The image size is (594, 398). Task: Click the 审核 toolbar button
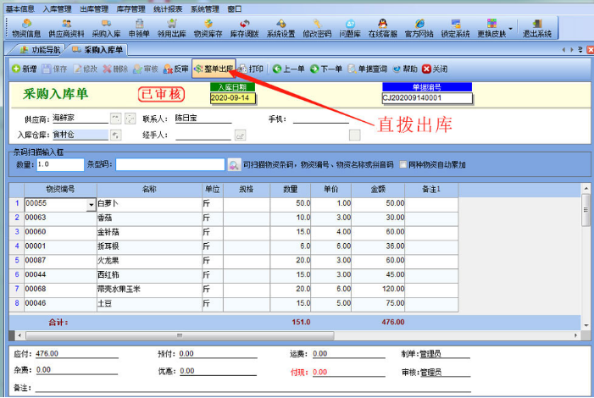pyautogui.click(x=146, y=69)
